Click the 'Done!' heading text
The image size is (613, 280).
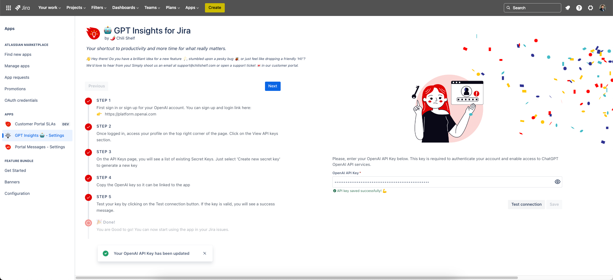pos(109,222)
